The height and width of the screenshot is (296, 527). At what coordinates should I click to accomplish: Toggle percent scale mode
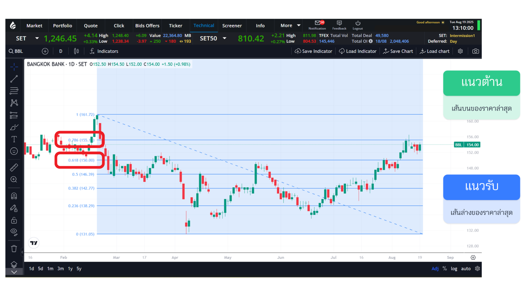[x=445, y=269]
